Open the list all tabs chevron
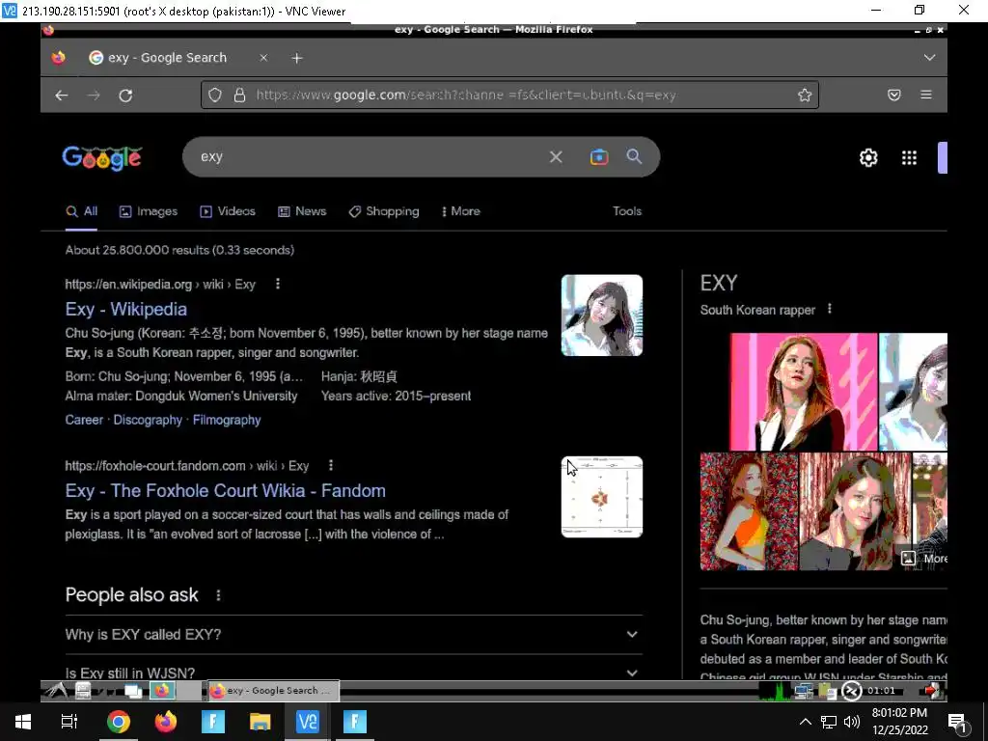The width and height of the screenshot is (988, 741). [x=929, y=57]
